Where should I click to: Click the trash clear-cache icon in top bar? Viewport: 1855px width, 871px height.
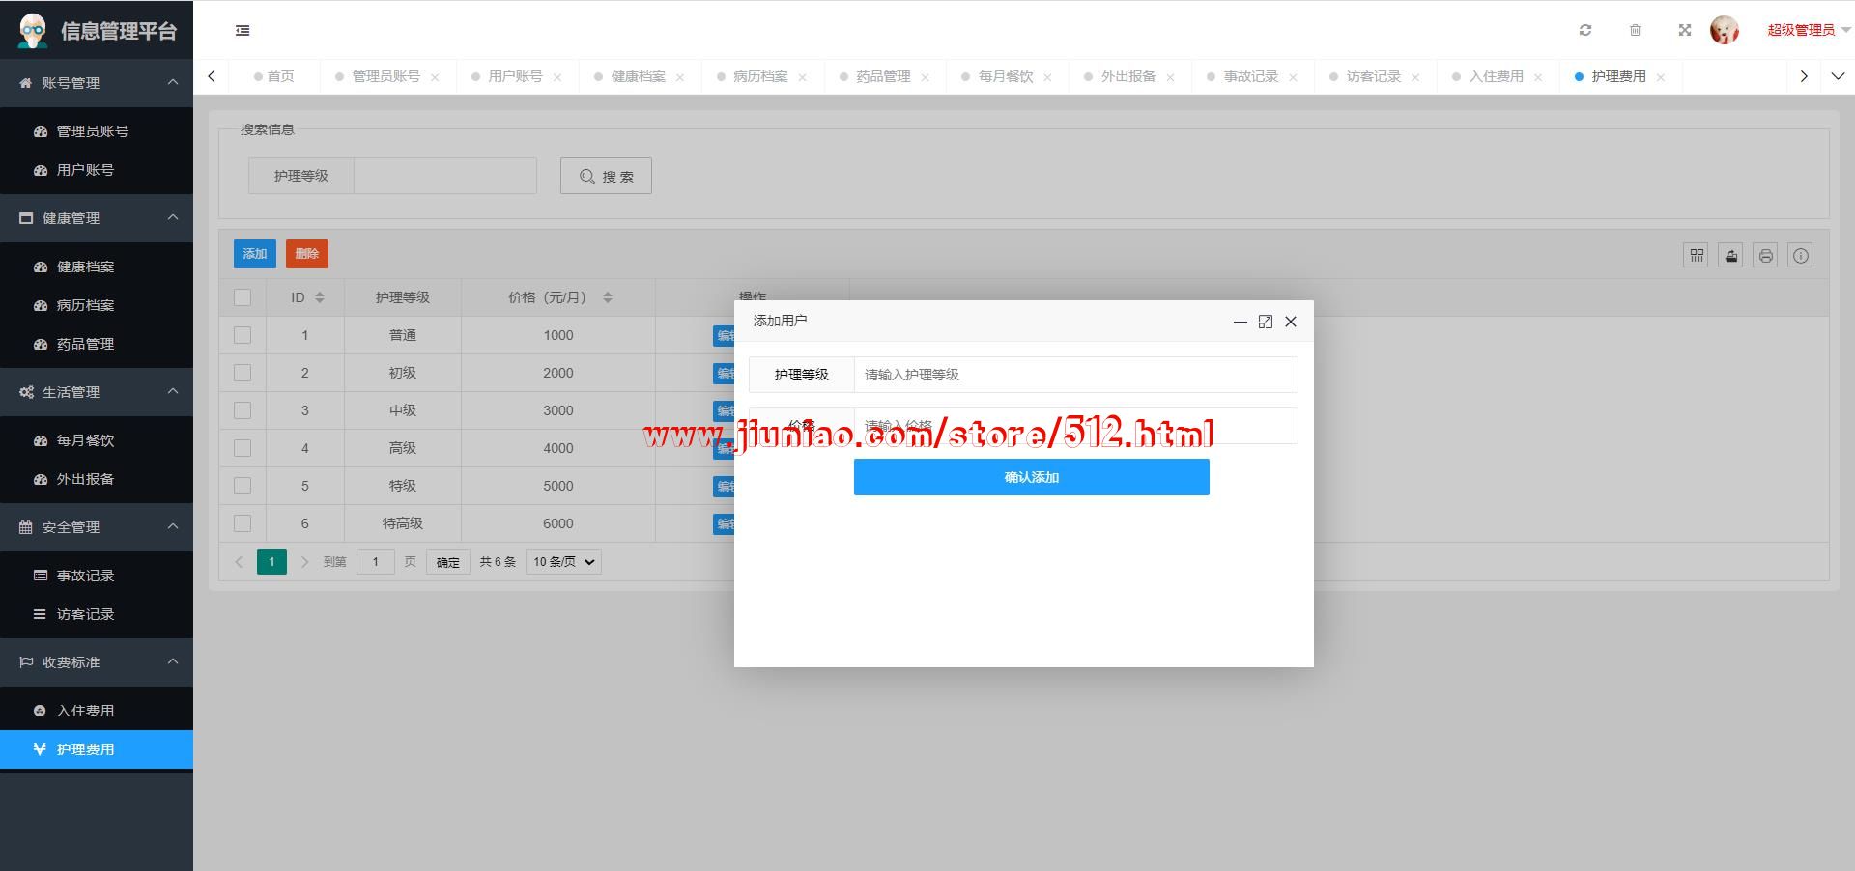[1635, 30]
